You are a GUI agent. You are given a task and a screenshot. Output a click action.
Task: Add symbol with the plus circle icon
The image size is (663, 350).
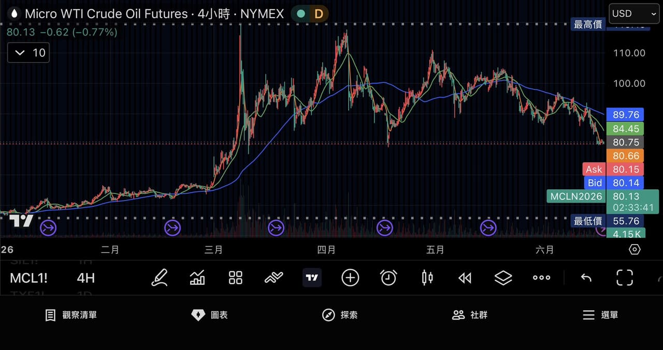350,278
